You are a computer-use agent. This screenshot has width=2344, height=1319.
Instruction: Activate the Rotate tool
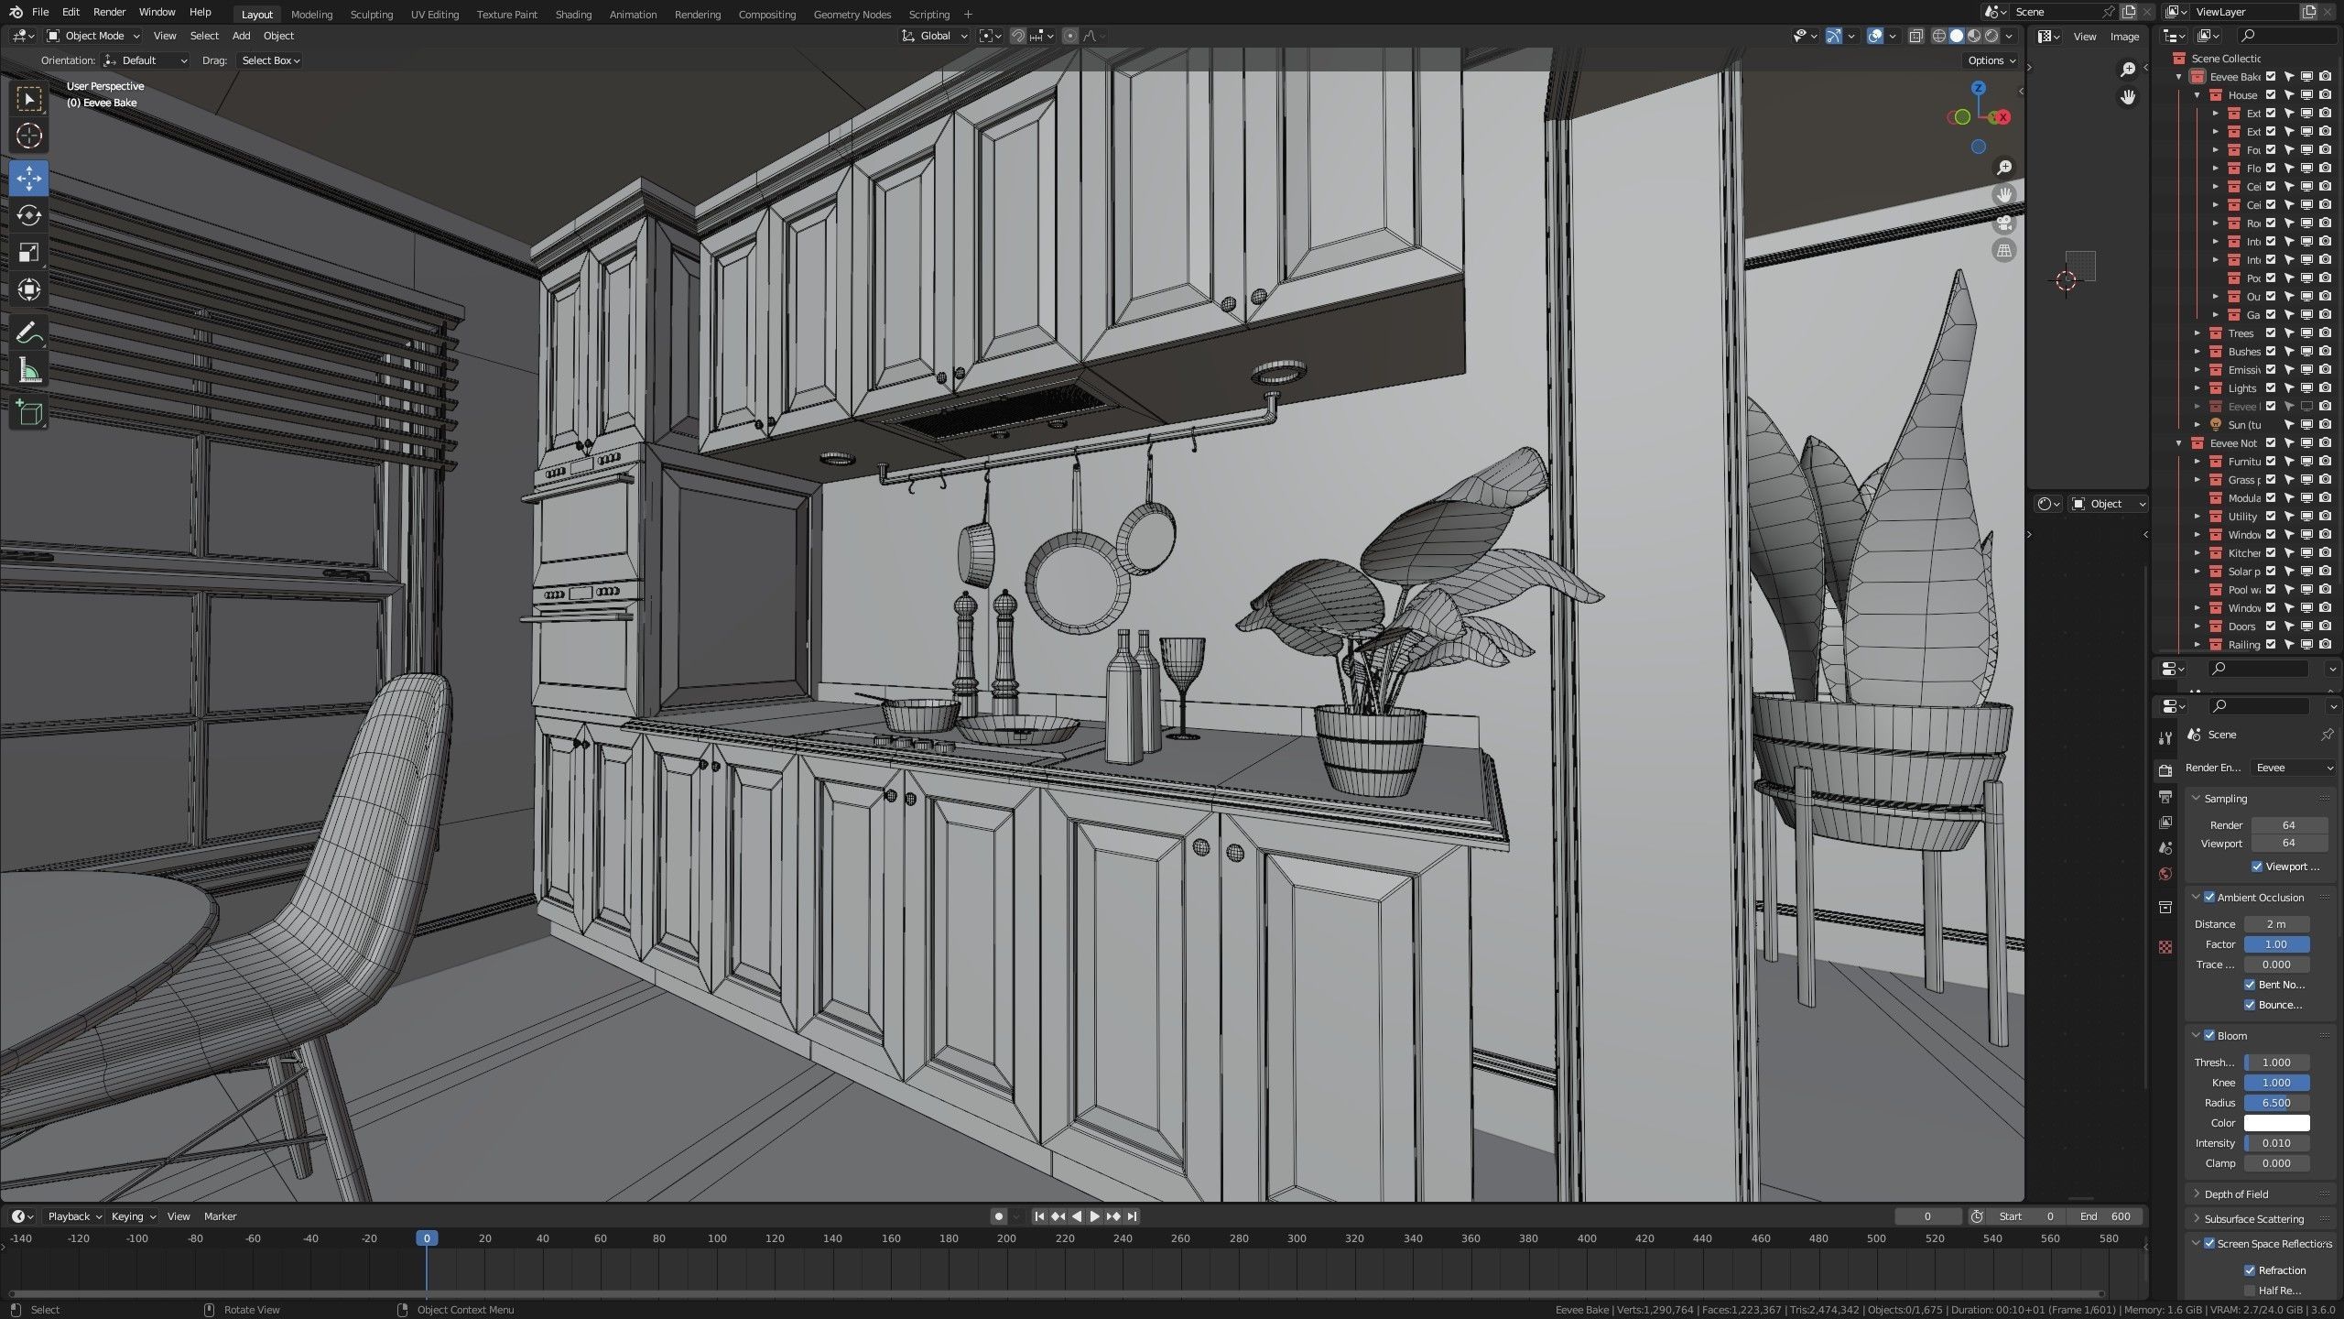click(29, 215)
